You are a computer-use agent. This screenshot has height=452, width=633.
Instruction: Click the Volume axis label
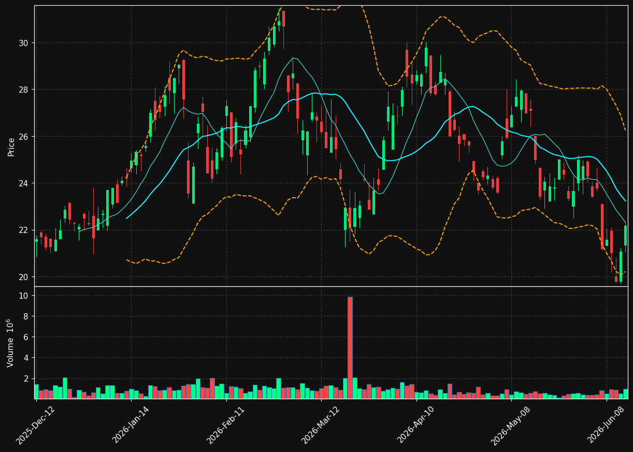11,343
